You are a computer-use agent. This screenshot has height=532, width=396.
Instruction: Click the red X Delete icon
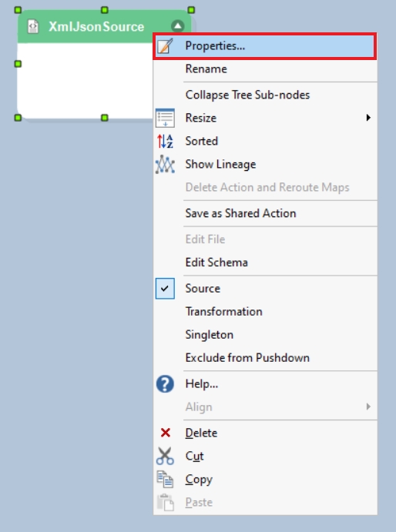click(x=166, y=433)
